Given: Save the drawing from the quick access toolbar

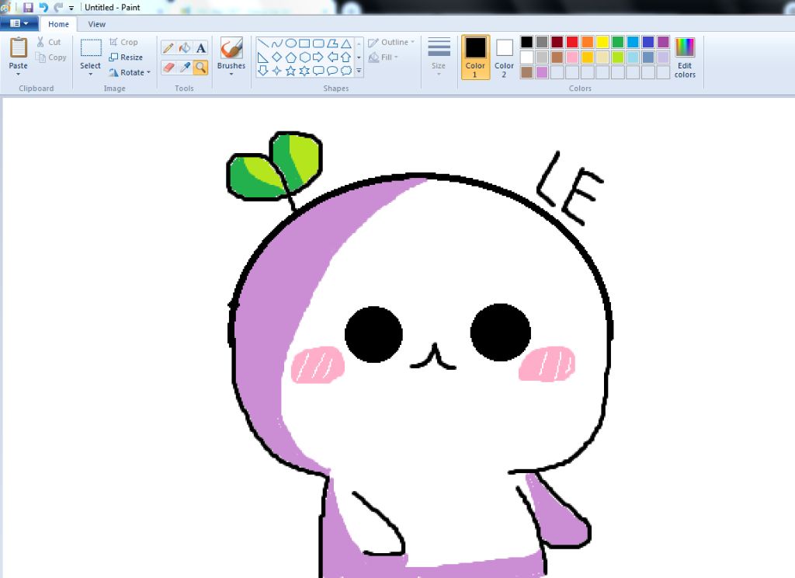Looking at the screenshot, I should tap(29, 8).
